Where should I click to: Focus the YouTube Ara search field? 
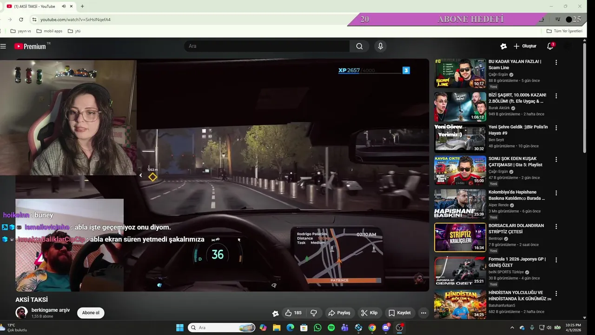click(267, 46)
